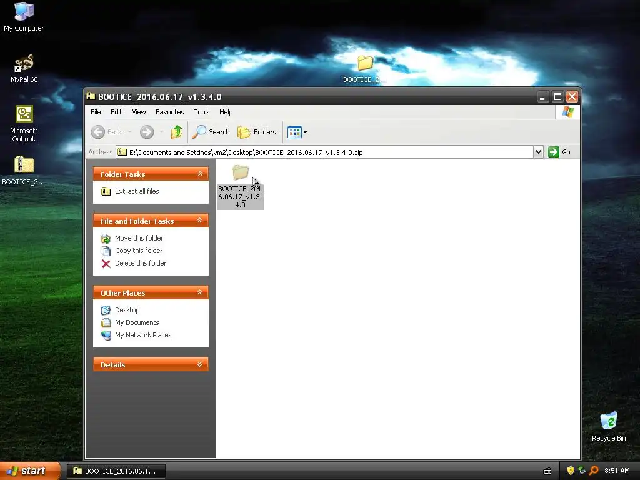
Task: Click the magnifier search tray icon
Action: (x=594, y=471)
